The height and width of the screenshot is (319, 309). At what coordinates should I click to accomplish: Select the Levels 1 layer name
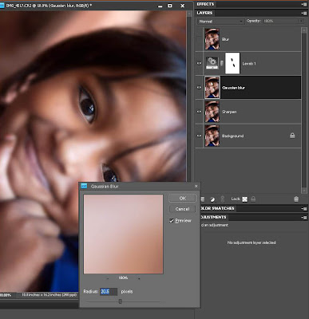(x=249, y=64)
